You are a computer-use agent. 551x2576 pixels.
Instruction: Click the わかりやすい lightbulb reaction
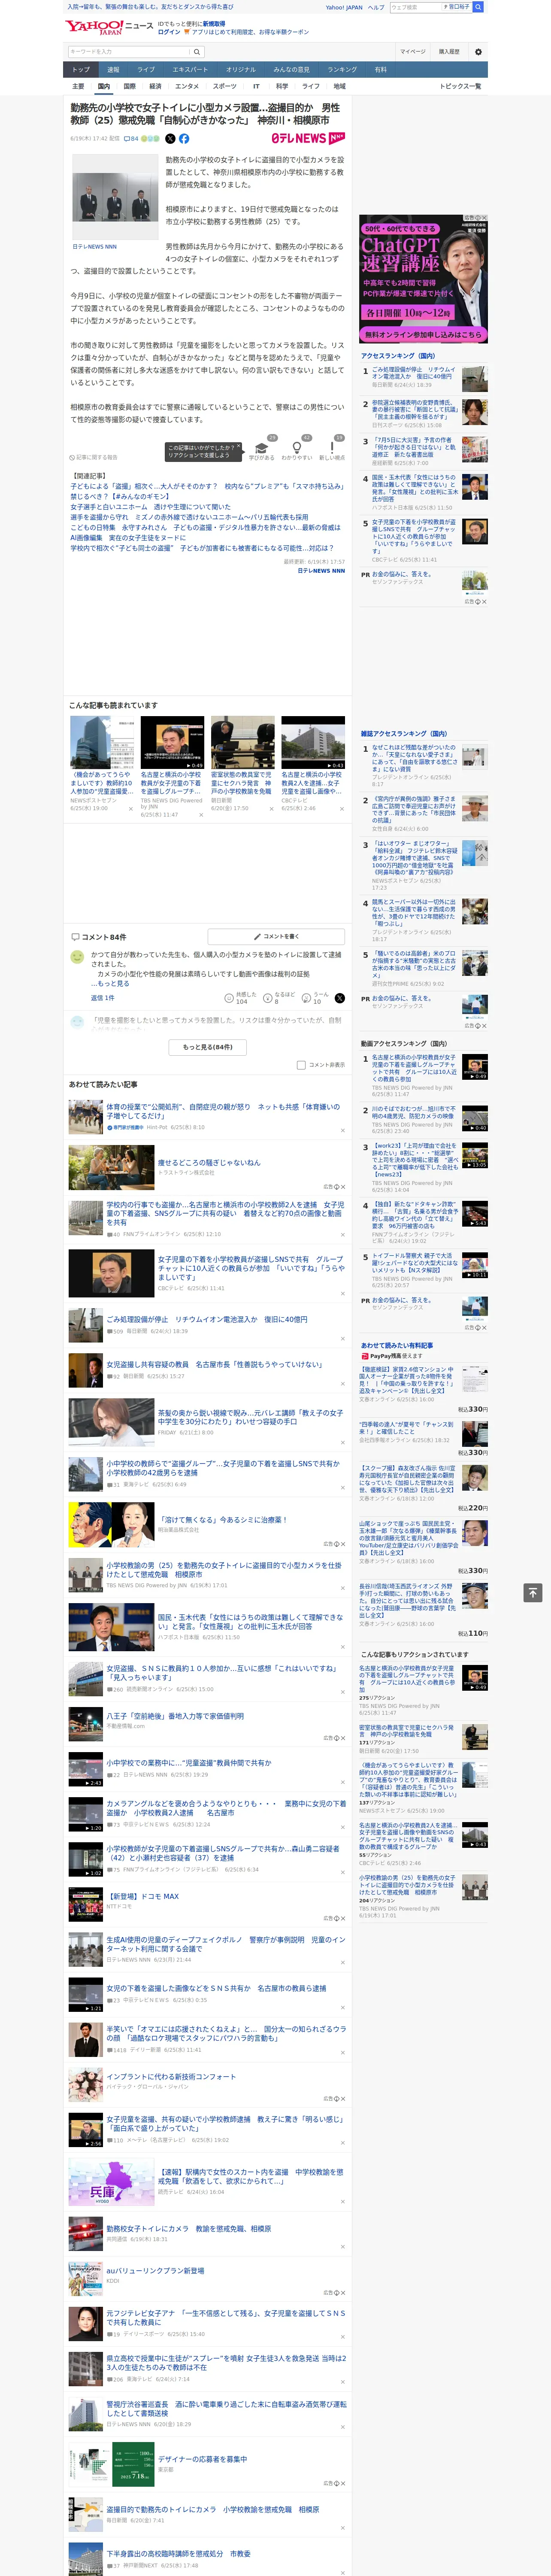pyautogui.click(x=297, y=450)
